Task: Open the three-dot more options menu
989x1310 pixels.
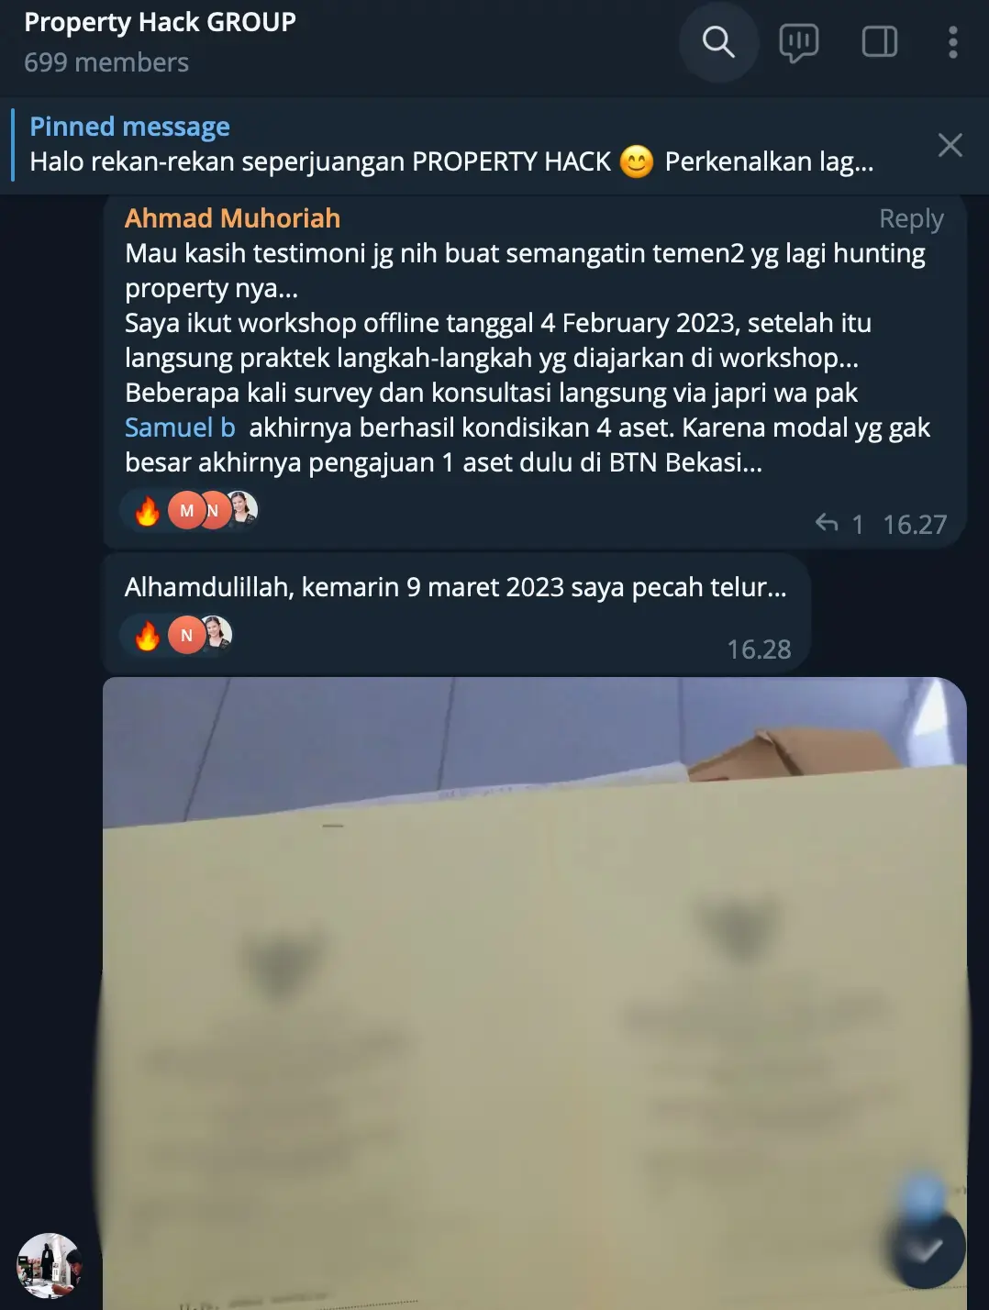Action: click(953, 42)
